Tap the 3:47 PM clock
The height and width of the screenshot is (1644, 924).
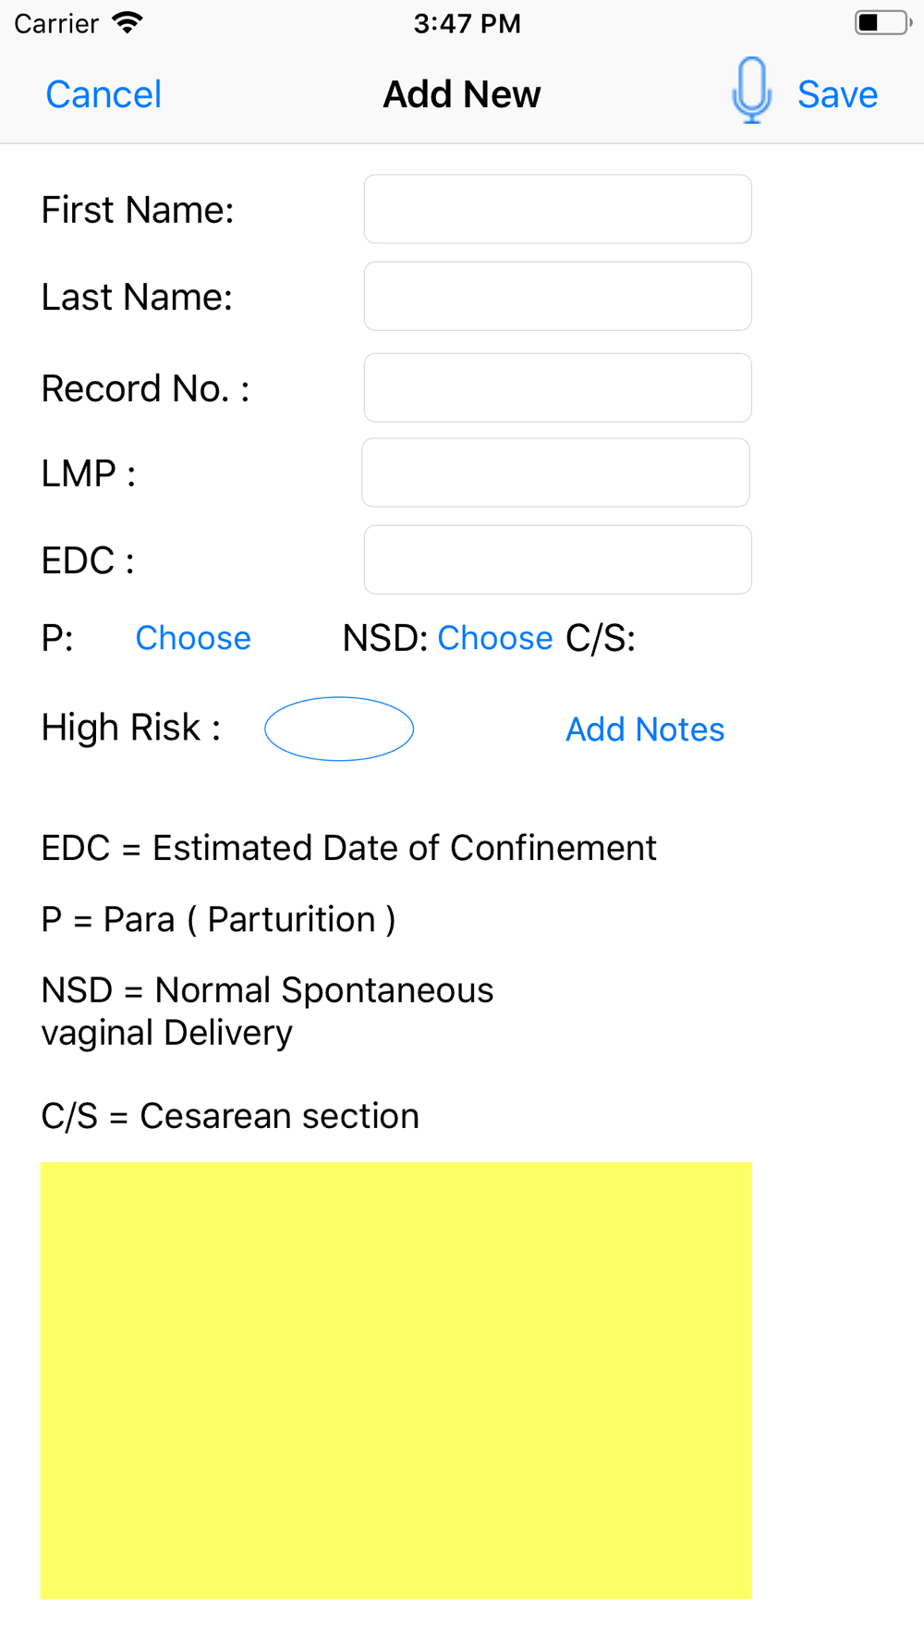coord(467,23)
